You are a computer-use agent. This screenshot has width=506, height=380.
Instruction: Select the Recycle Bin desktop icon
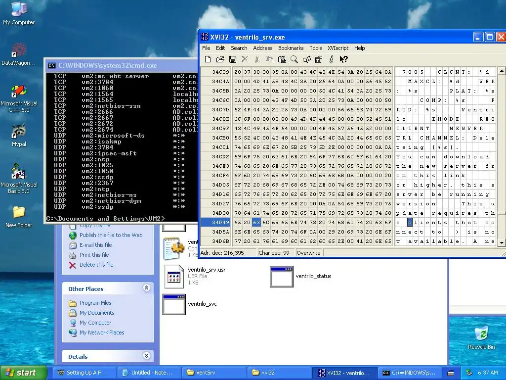pos(481,337)
